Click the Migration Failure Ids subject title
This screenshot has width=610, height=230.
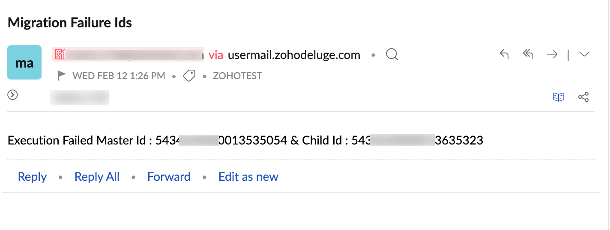(70, 23)
